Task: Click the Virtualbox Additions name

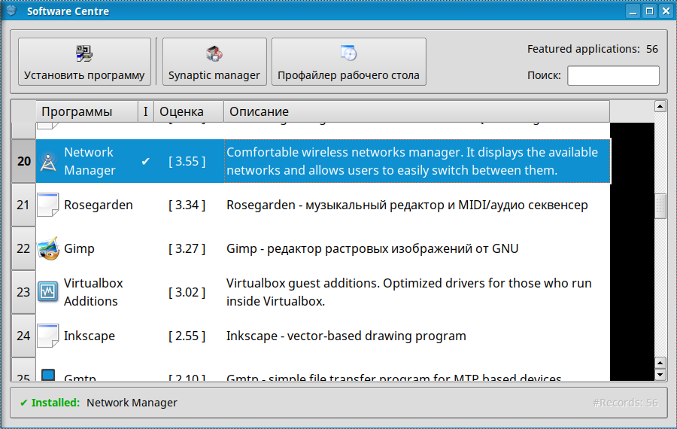Action: 93,292
